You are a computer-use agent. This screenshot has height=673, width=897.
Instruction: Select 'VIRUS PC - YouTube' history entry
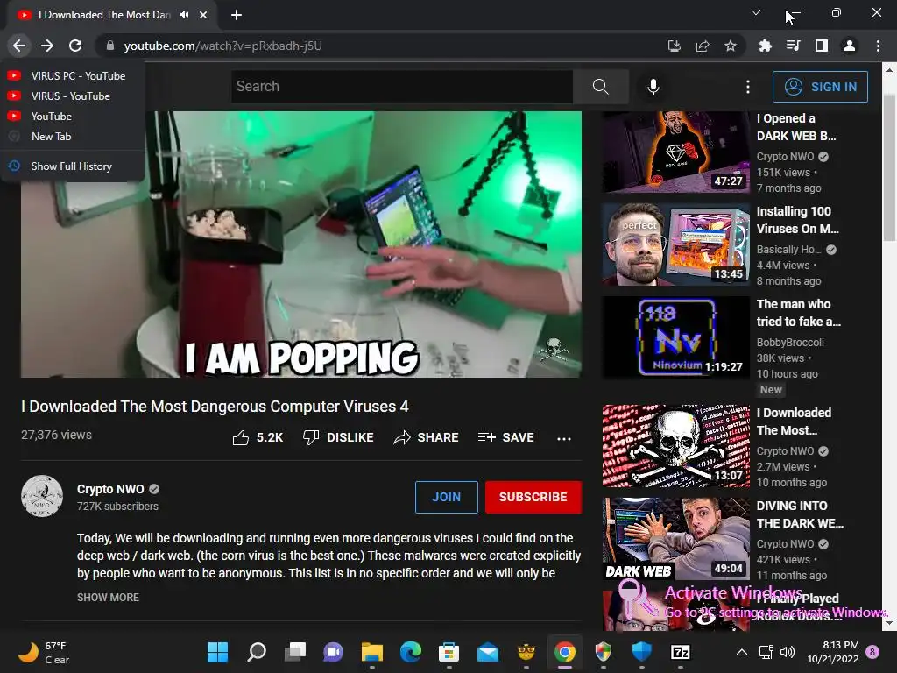click(x=73, y=75)
